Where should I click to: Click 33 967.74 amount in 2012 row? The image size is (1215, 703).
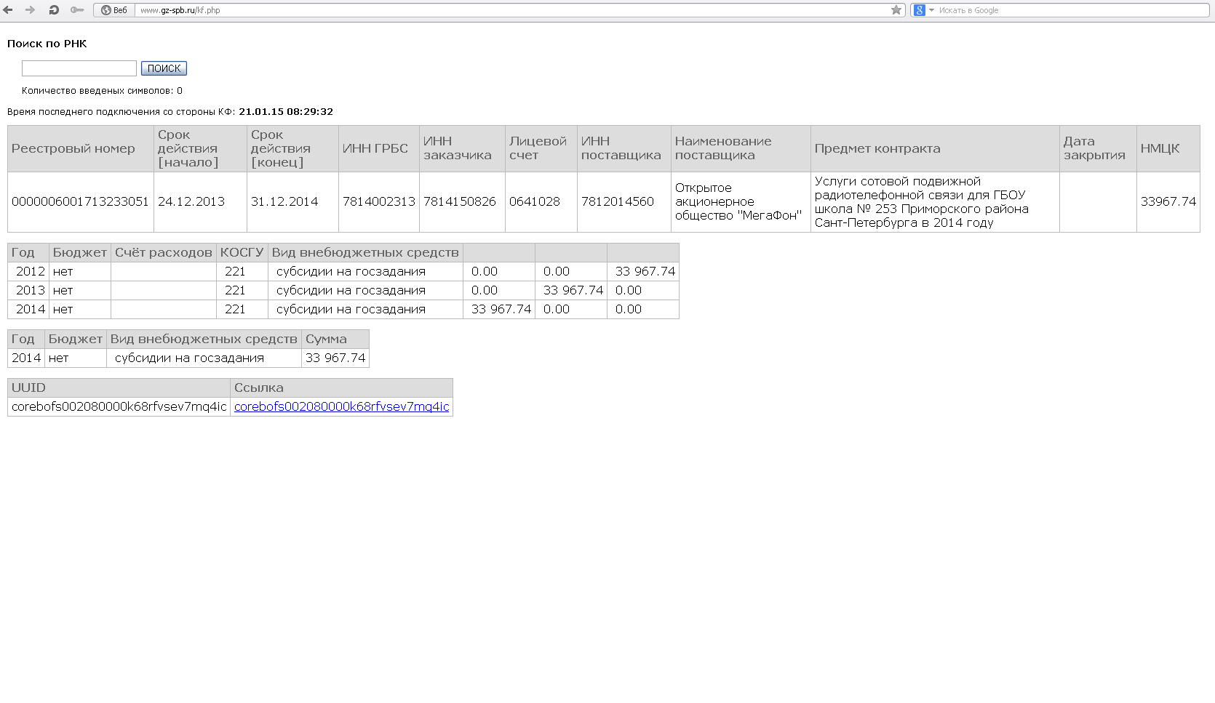click(x=645, y=271)
